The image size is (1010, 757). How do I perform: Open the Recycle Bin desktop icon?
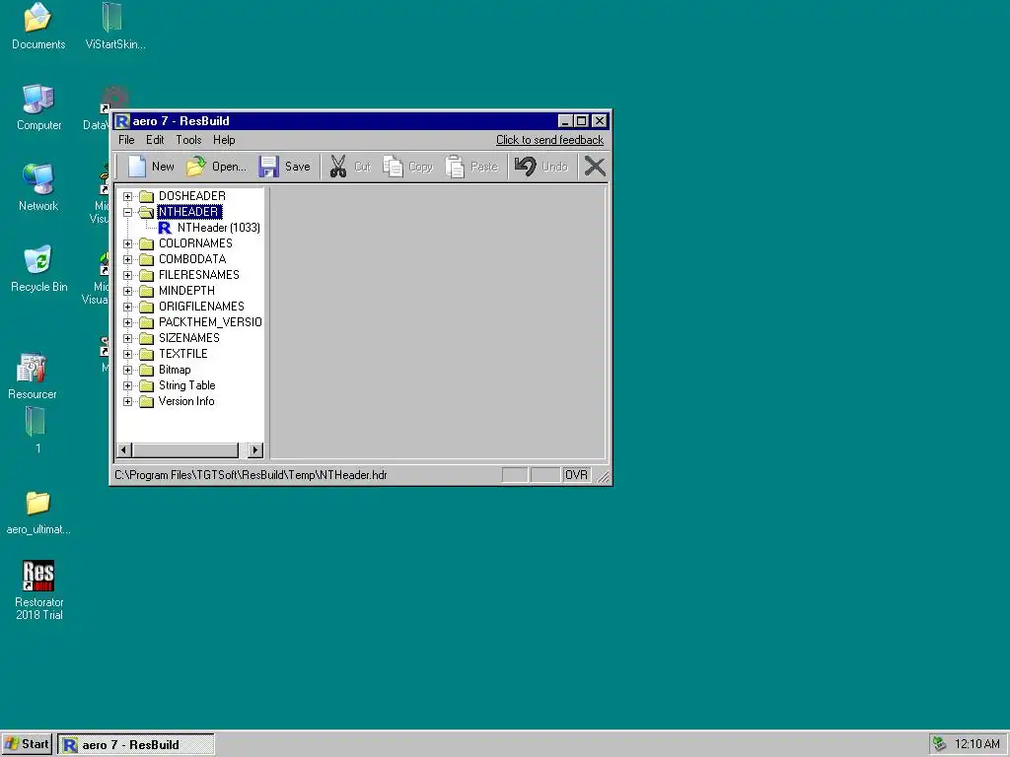pos(38,269)
